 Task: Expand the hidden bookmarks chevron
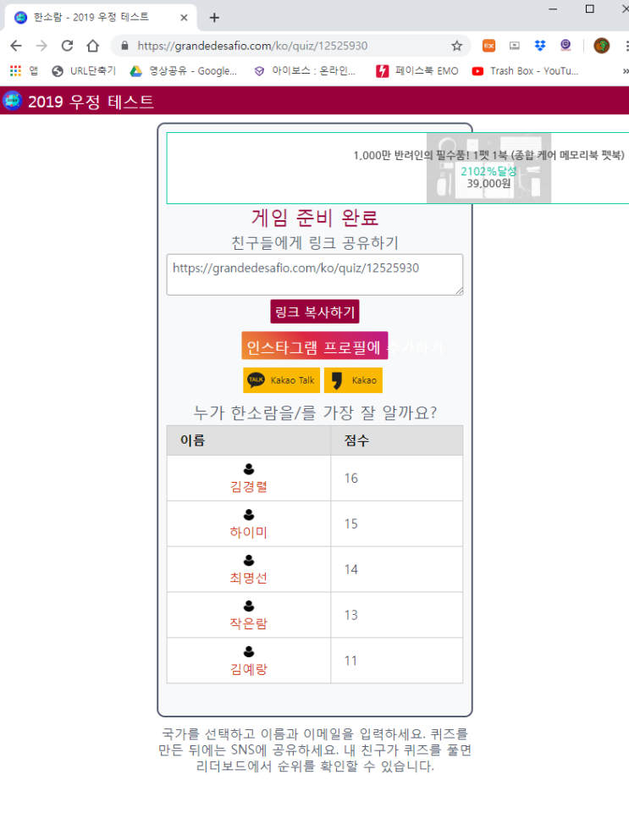tap(626, 71)
